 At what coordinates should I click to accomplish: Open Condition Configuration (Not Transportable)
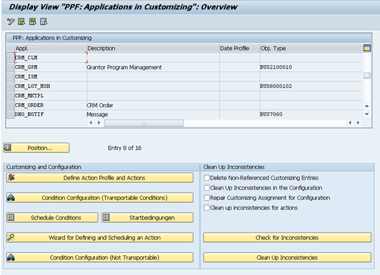[99, 257]
